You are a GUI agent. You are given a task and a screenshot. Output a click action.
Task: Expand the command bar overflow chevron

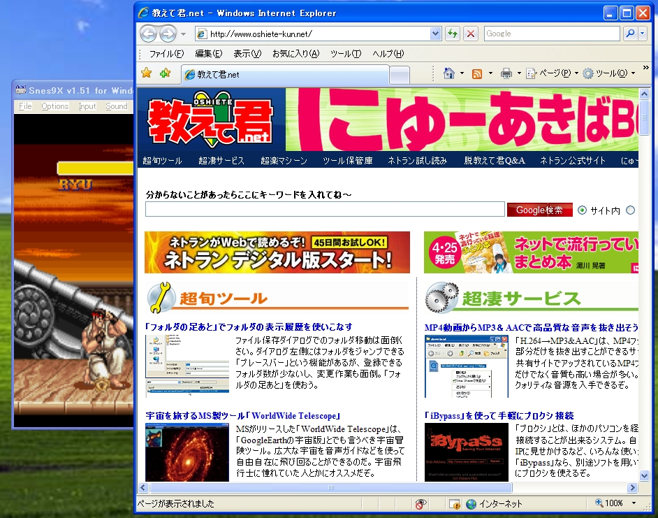[x=646, y=68]
